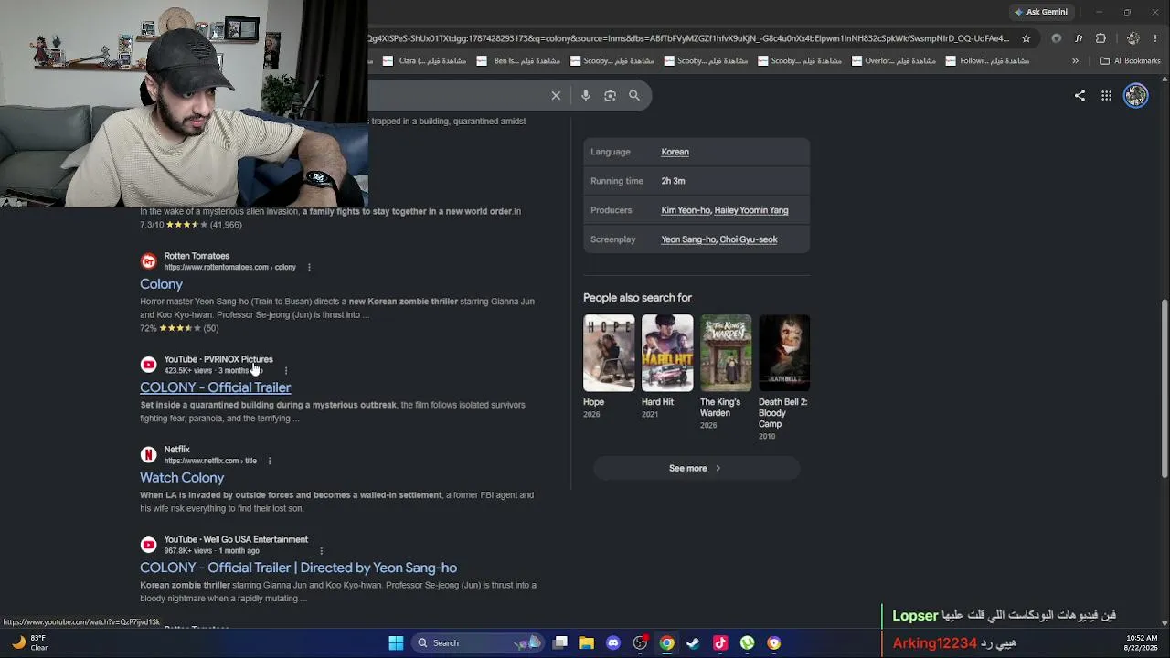
Task: Open Yeon Sang-ho directed trailer result
Action: (x=298, y=568)
